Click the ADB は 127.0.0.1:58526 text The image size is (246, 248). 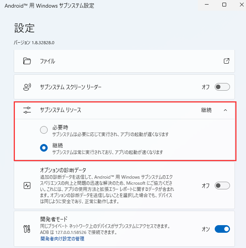point(79,232)
